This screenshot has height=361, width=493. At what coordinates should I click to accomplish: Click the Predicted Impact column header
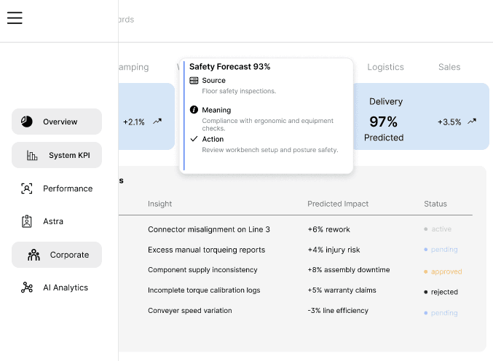coord(338,204)
